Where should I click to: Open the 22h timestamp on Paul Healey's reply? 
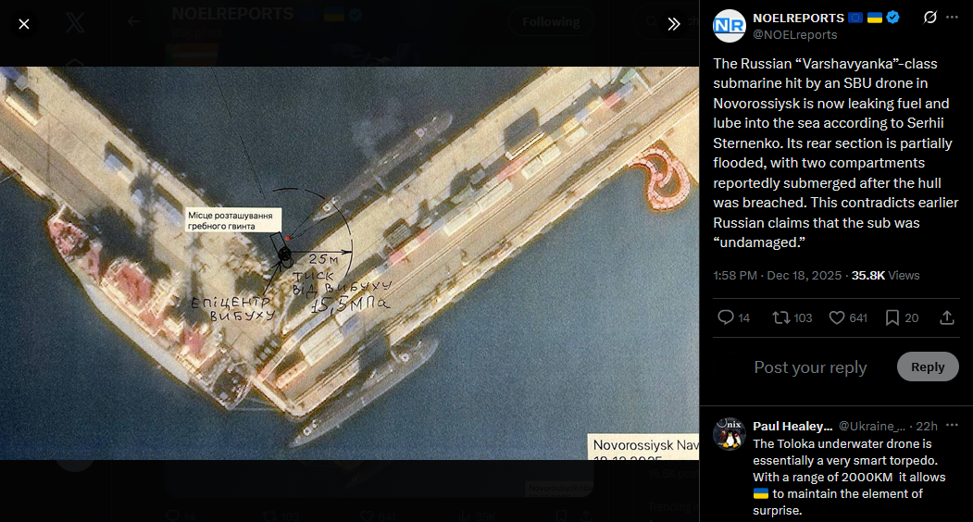click(927, 427)
